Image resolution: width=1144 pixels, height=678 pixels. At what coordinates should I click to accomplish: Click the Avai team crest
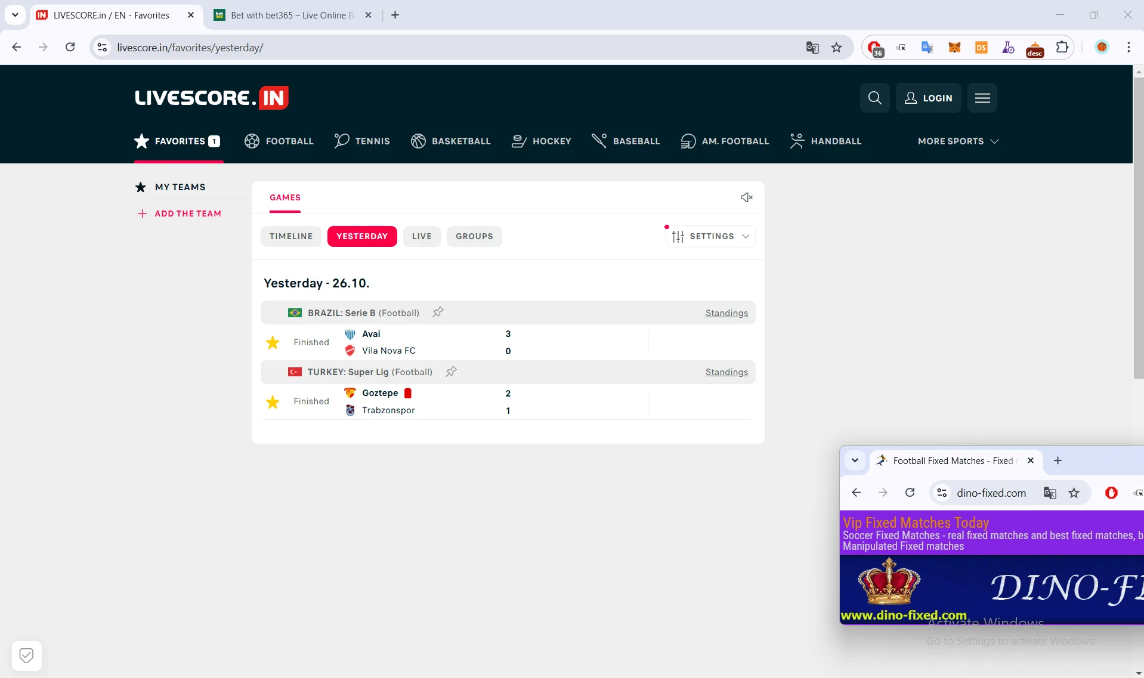350,334
